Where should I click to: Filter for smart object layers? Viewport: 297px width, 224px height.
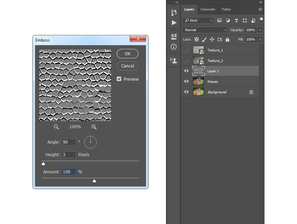click(253, 20)
